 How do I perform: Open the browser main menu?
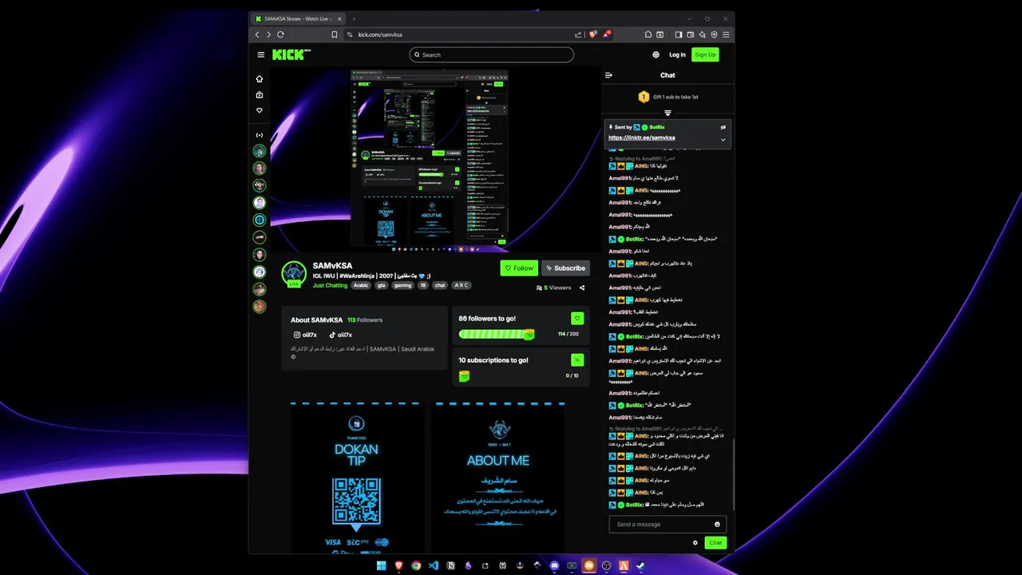726,34
